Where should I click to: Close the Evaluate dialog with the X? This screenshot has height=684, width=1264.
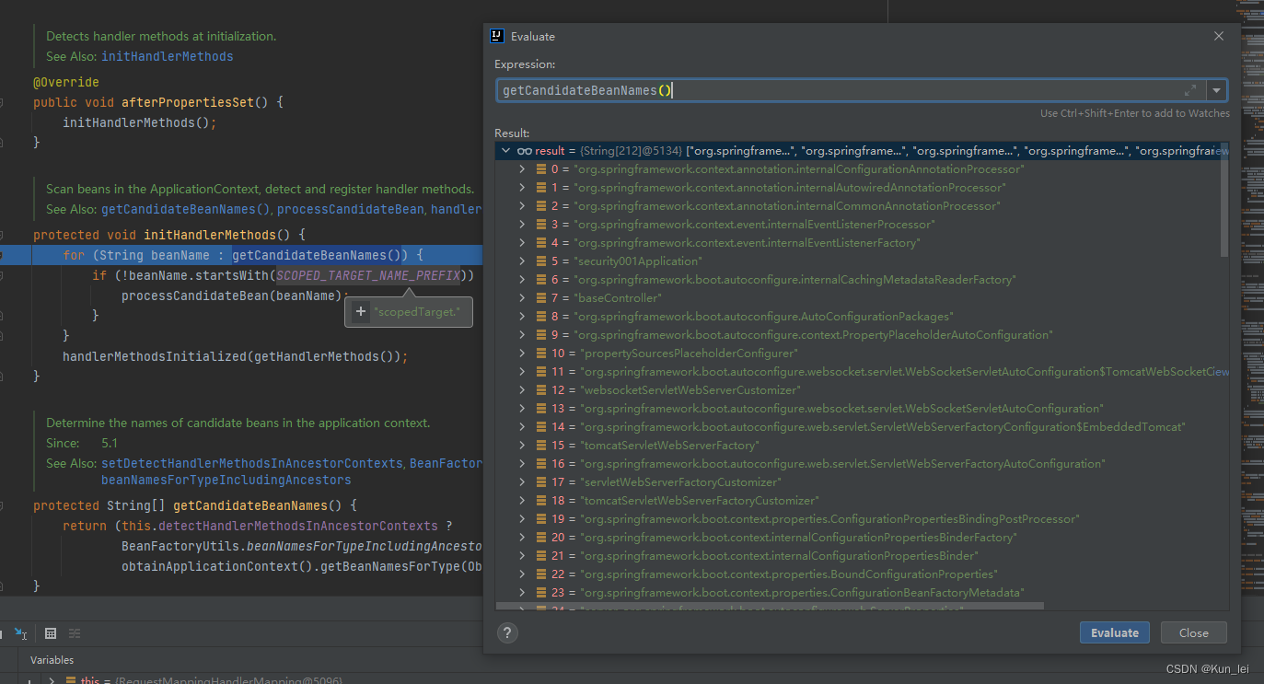coord(1219,36)
